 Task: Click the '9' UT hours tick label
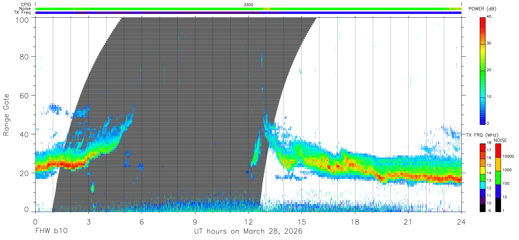point(195,222)
